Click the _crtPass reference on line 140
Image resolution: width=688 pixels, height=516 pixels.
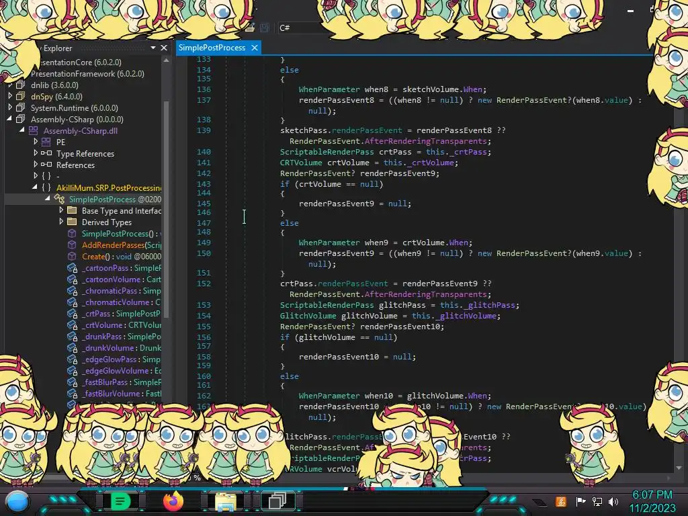coord(468,152)
